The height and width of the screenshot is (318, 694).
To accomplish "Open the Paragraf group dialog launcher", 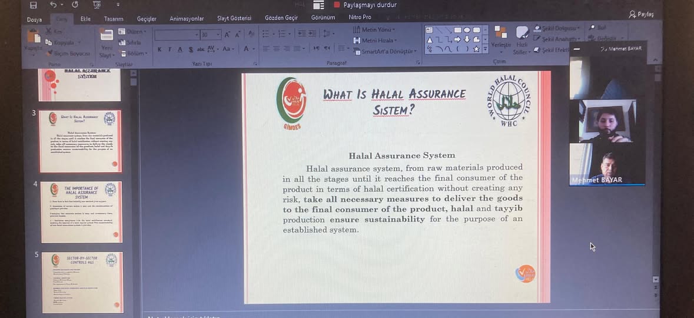I will 418,64.
